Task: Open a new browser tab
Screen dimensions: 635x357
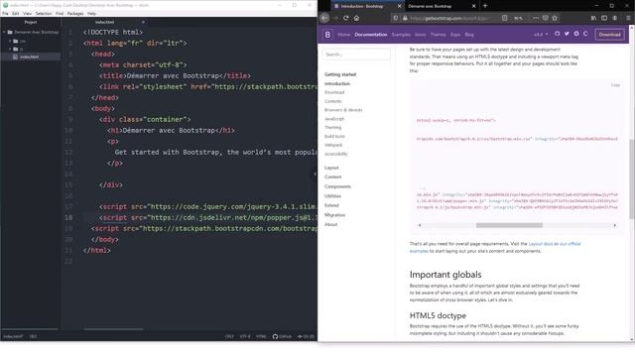Action: 485,6
